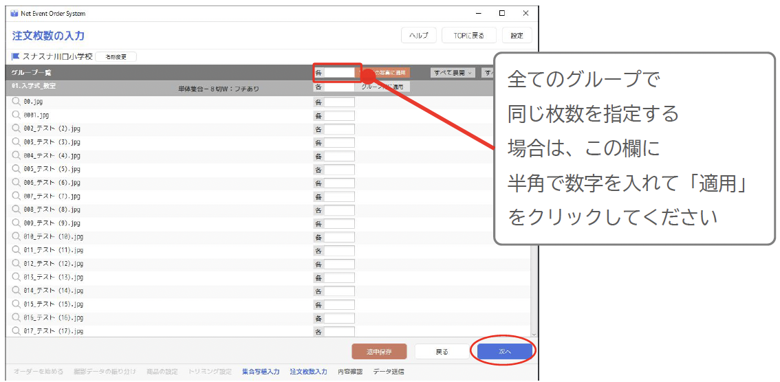Click magnifier icon for 013_テスト (13).jpg
Viewport: 780px width, 382px height.
[17, 277]
